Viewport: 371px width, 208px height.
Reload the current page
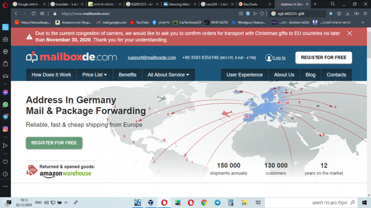click(x=33, y=14)
